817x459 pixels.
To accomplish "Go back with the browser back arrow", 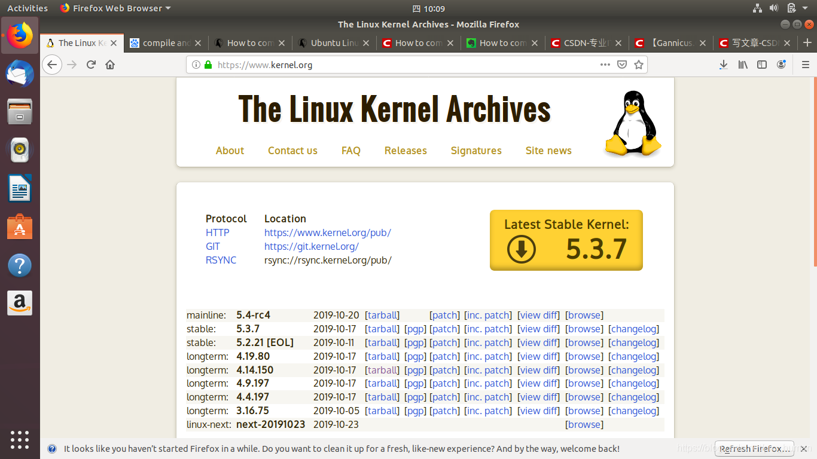I will (52, 65).
